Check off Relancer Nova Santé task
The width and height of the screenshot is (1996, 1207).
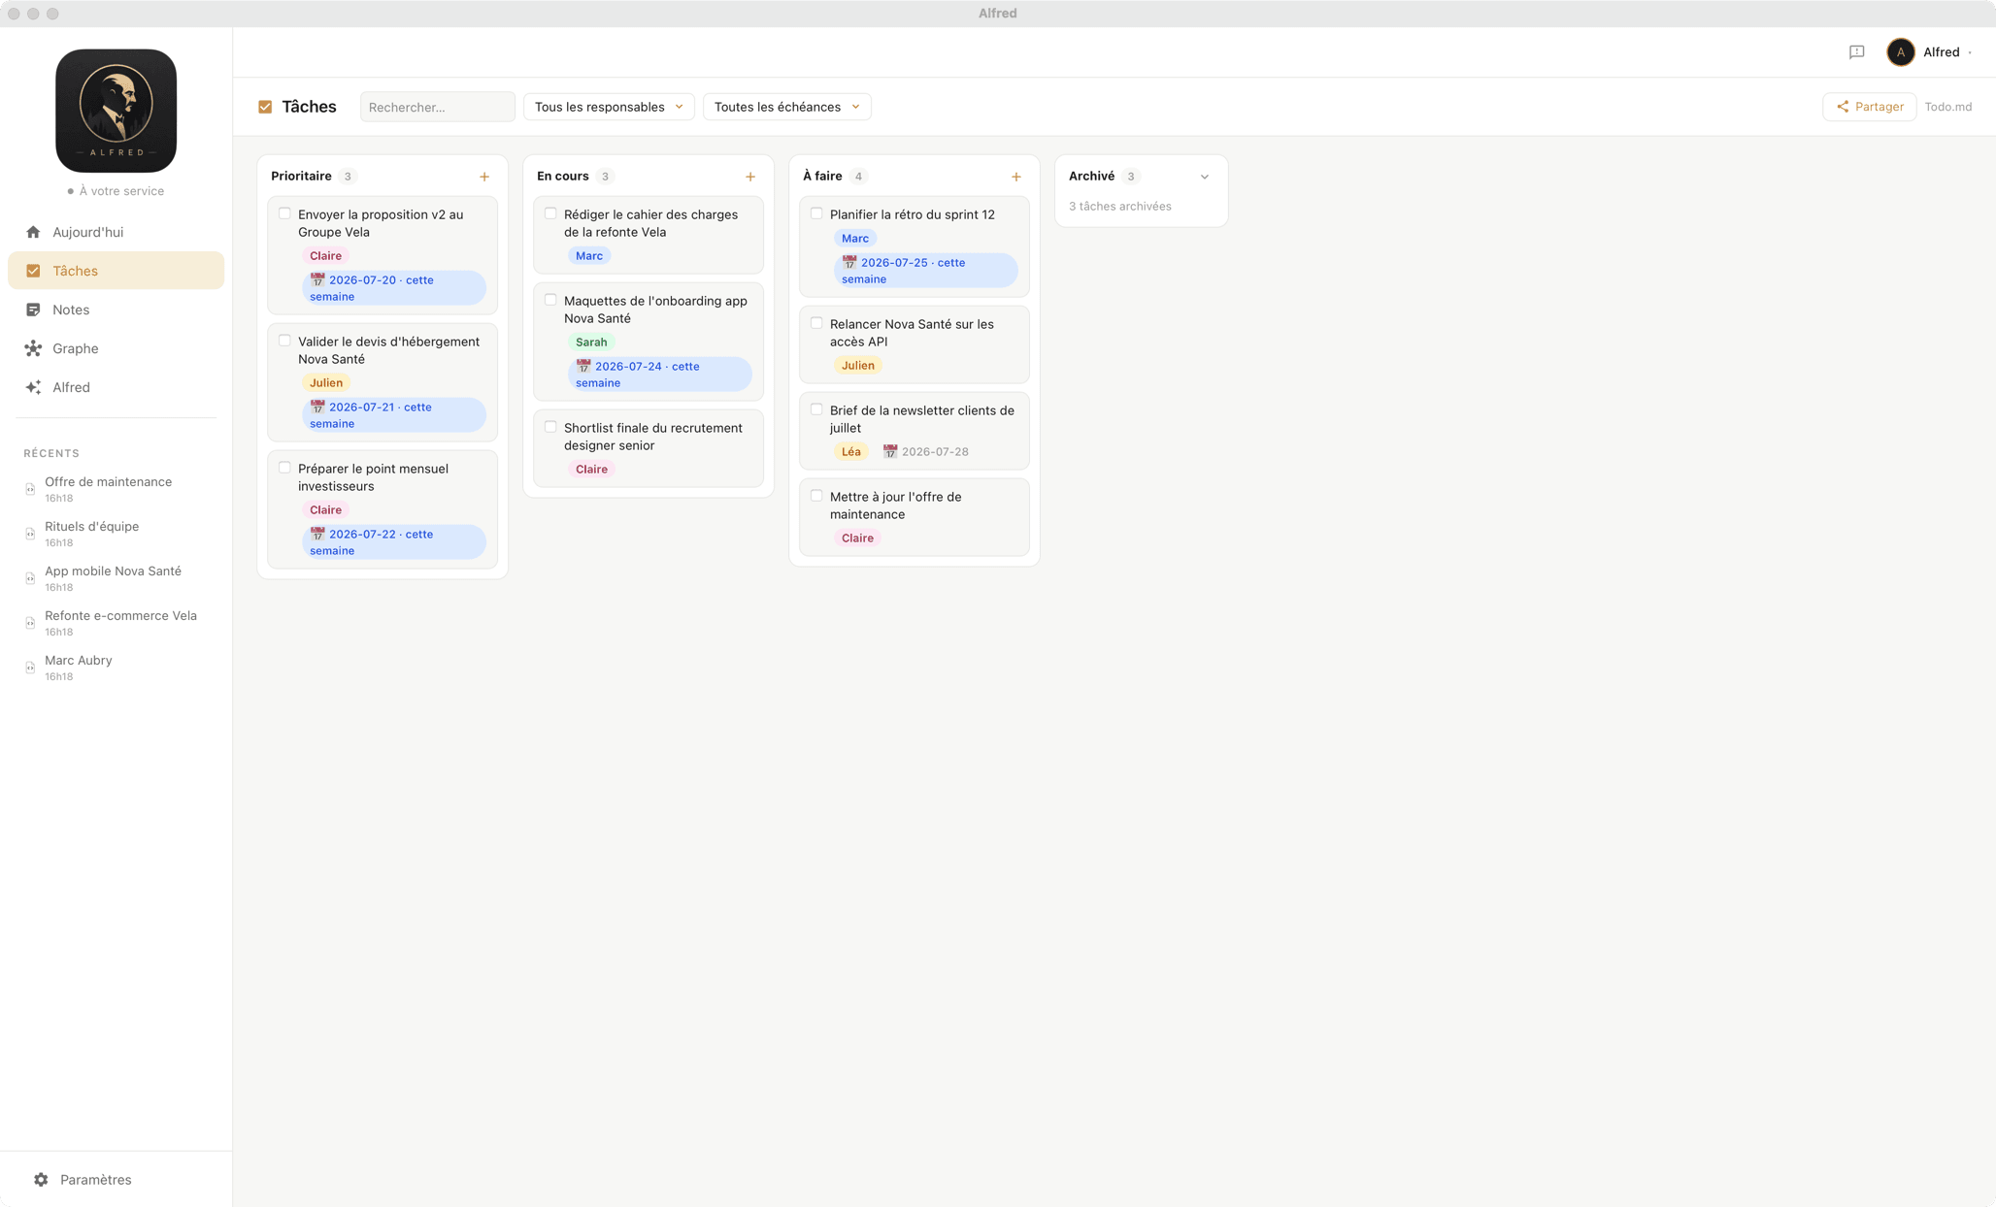[x=816, y=323]
